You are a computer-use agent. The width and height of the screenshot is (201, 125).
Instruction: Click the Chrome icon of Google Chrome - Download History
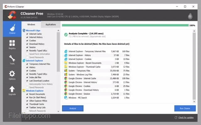[66, 90]
